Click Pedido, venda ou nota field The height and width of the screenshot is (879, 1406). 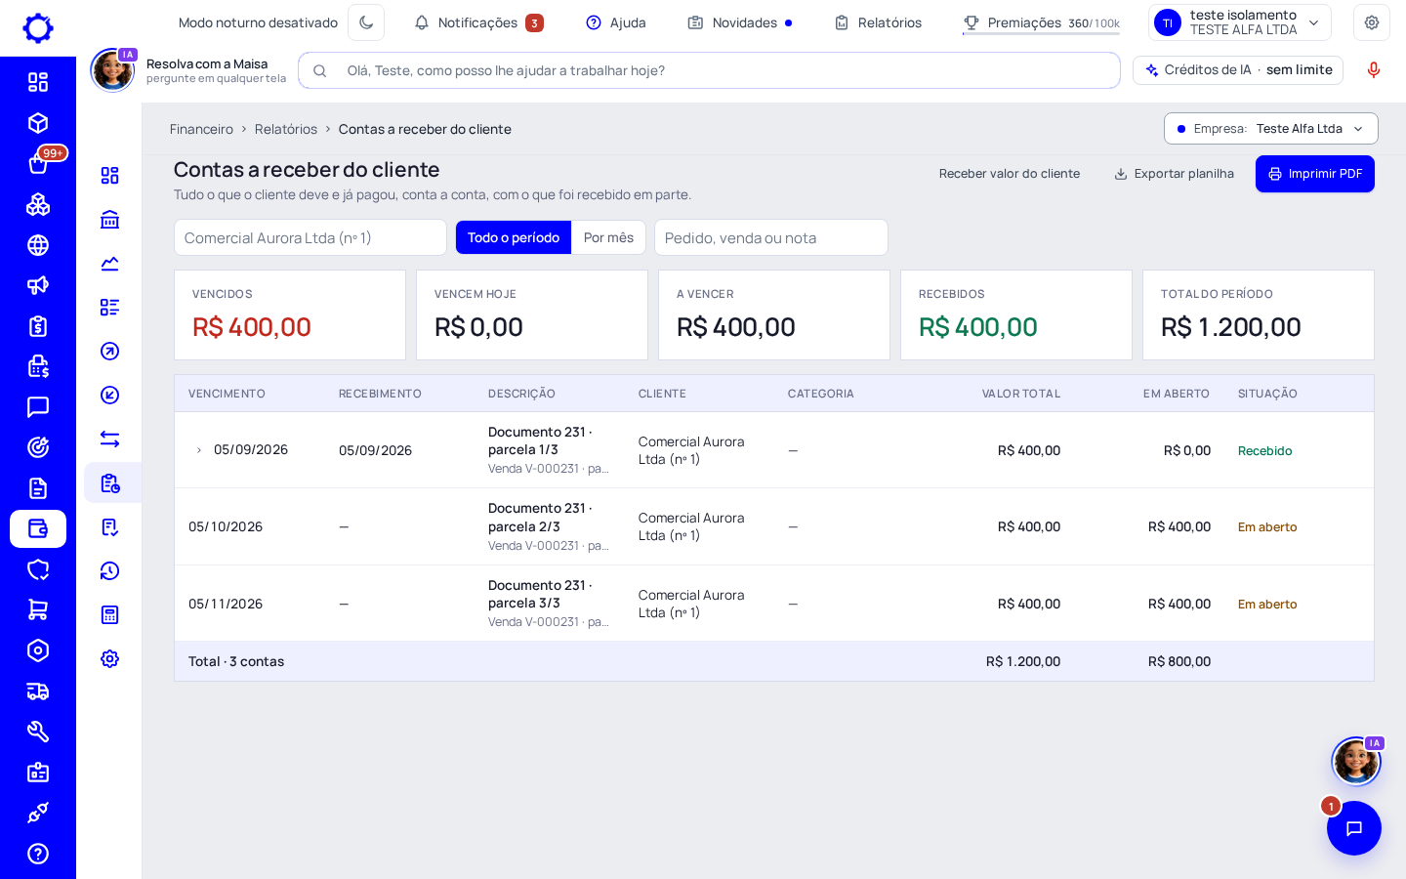click(771, 237)
